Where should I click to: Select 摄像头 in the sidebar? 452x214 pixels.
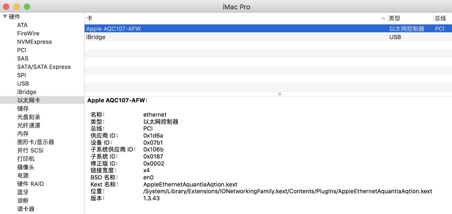click(x=26, y=167)
